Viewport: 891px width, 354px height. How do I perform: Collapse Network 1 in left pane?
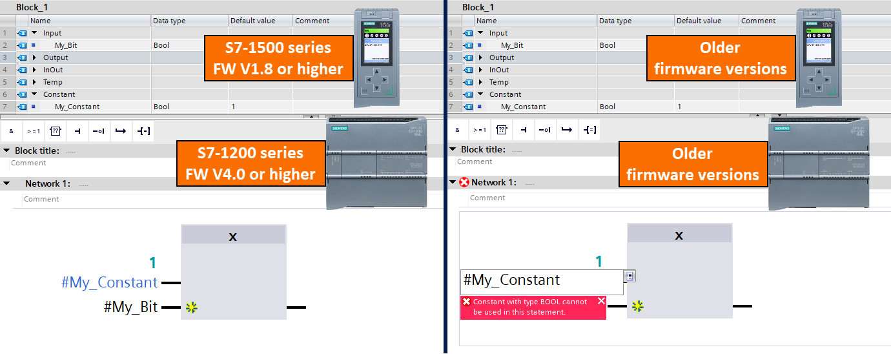pyautogui.click(x=6, y=183)
